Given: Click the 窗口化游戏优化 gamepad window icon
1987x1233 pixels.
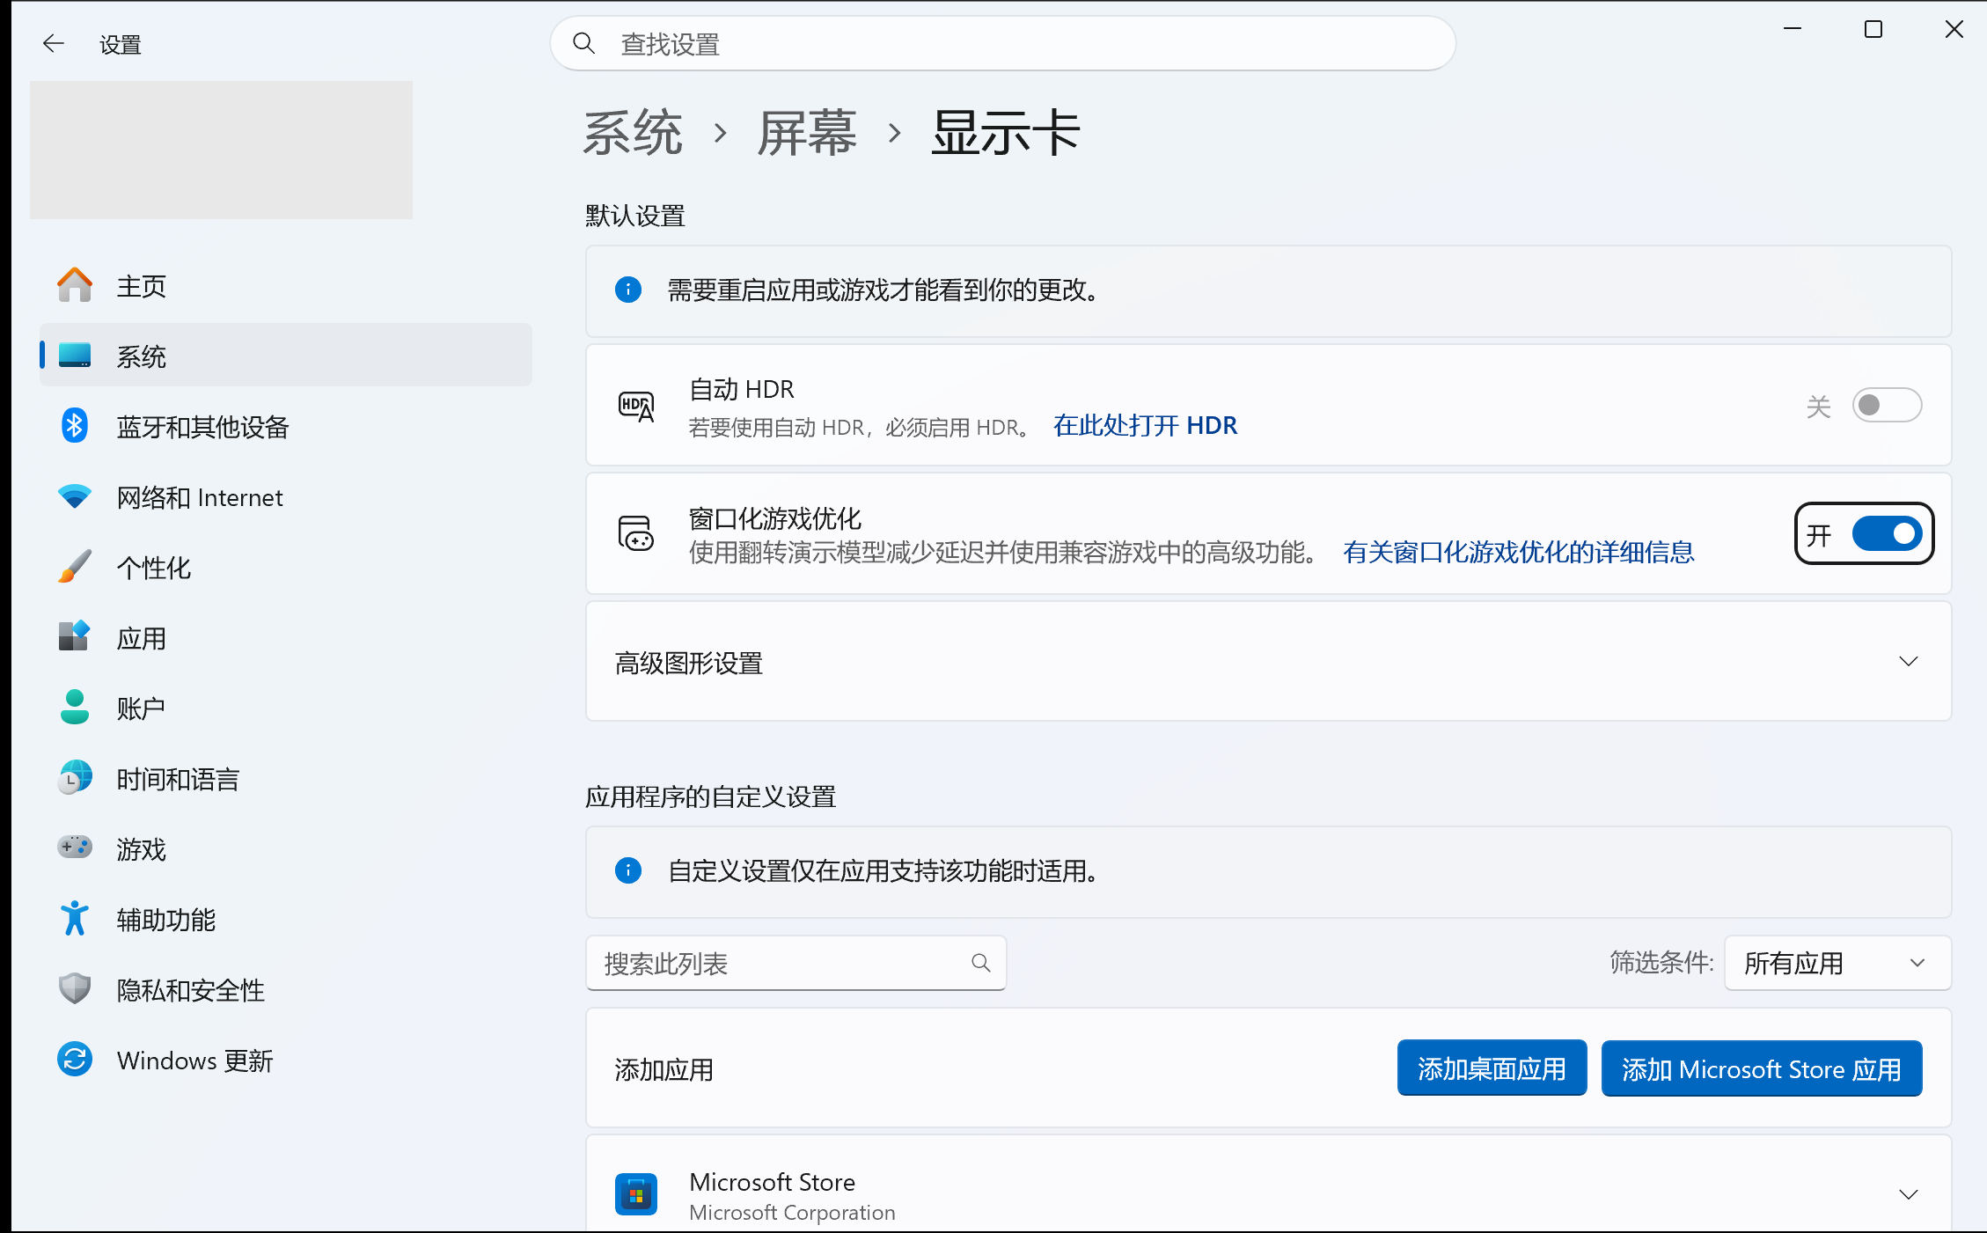Looking at the screenshot, I should 635,533.
